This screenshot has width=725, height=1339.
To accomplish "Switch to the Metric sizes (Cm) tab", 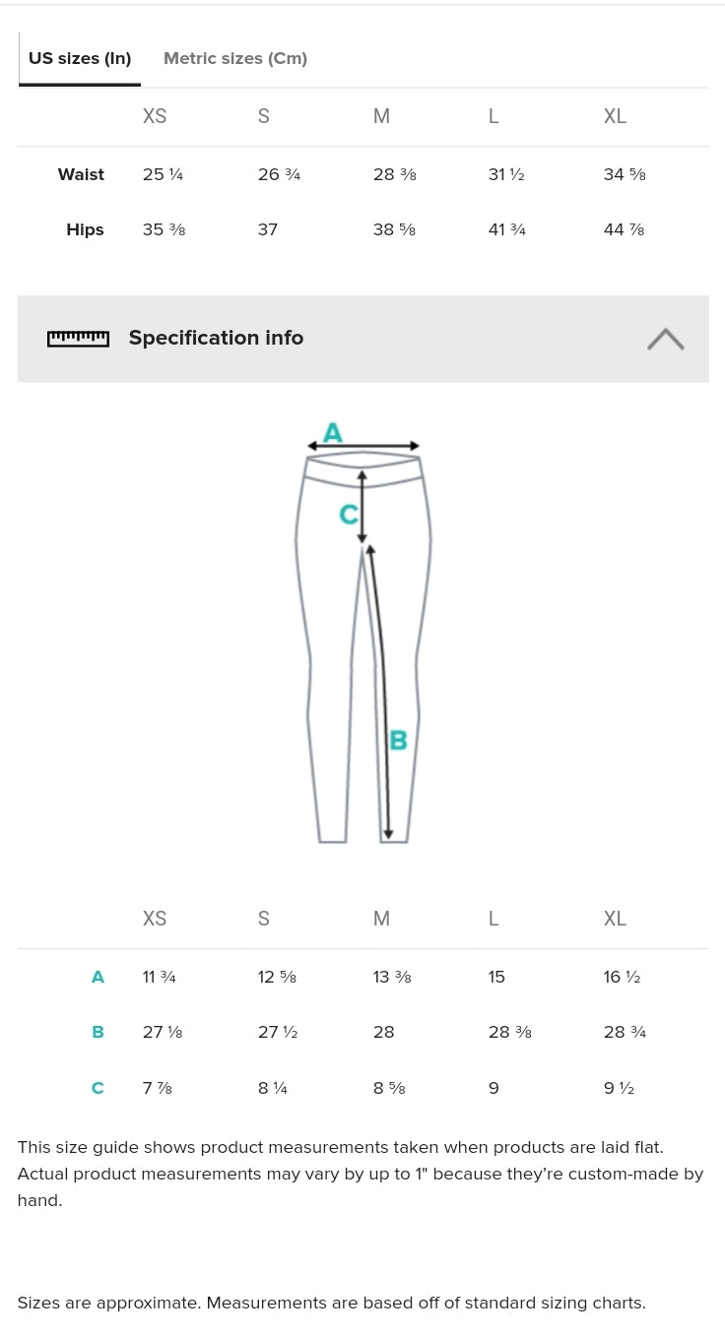I will coord(235,58).
